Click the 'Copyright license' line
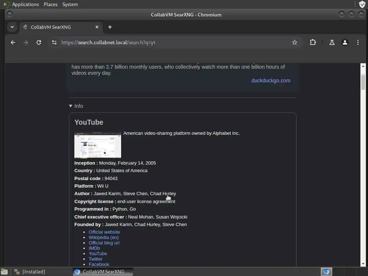Screen dimensions: 368x276 click(x=125, y=201)
